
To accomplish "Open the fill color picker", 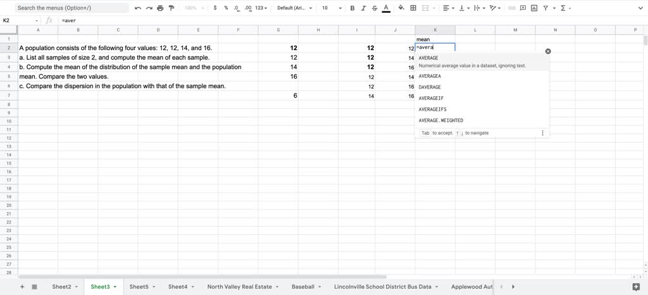I will 401,8.
